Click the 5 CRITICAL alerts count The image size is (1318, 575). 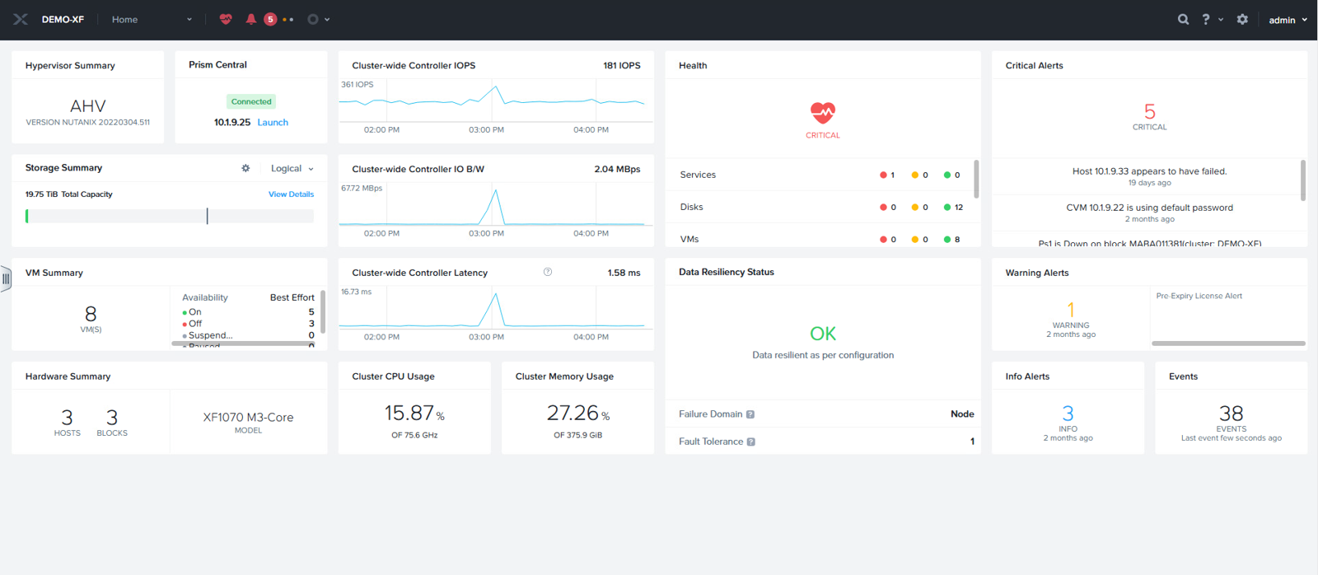point(1150,116)
